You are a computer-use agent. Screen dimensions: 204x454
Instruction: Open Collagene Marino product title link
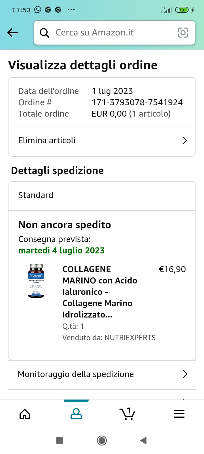[100, 292]
